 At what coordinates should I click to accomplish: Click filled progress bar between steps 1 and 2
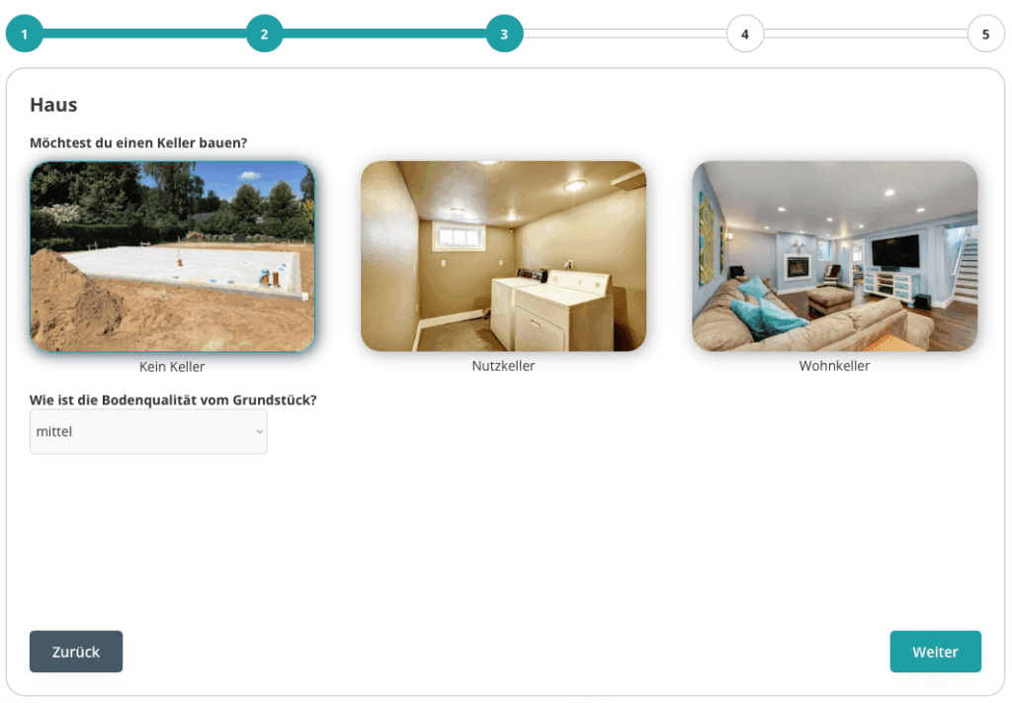[144, 34]
